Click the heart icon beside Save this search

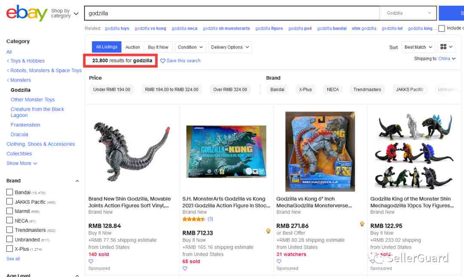click(x=163, y=61)
